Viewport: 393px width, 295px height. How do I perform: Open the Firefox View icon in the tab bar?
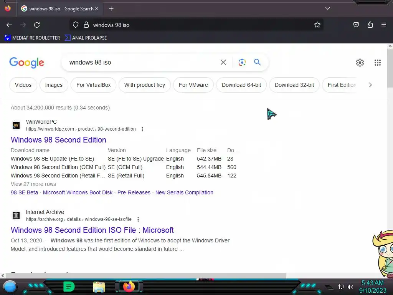tap(8, 8)
